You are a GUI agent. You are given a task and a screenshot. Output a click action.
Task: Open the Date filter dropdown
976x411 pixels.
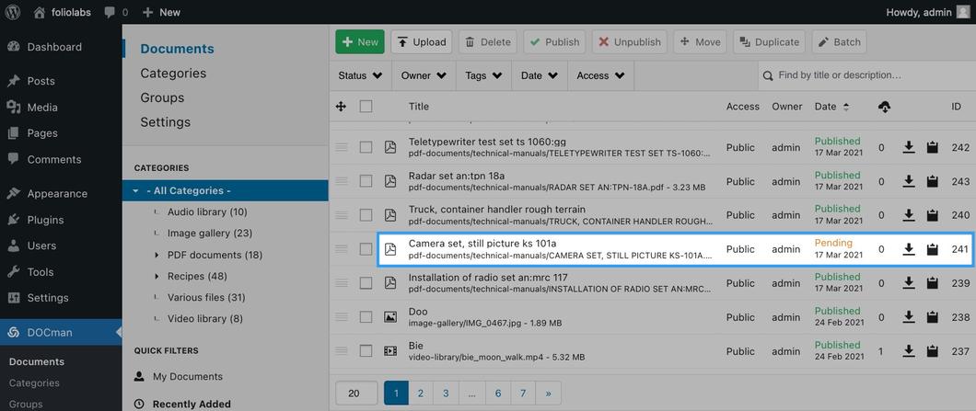540,75
